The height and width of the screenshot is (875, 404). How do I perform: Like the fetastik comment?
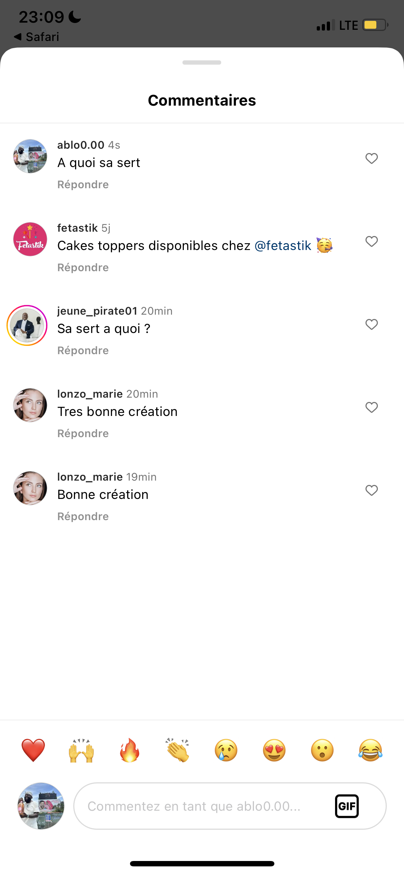click(372, 241)
